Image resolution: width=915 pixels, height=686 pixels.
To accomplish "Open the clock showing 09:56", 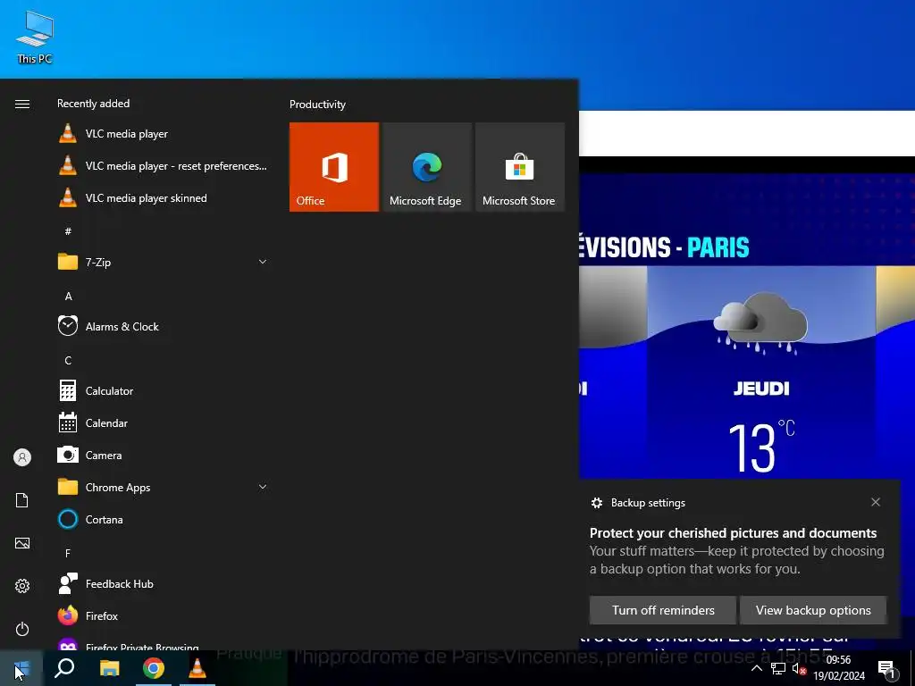I will [839, 668].
